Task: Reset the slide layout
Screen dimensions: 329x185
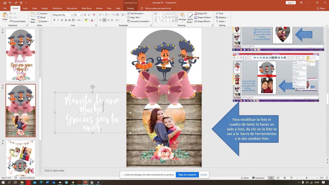Action: [x=41, y=17]
